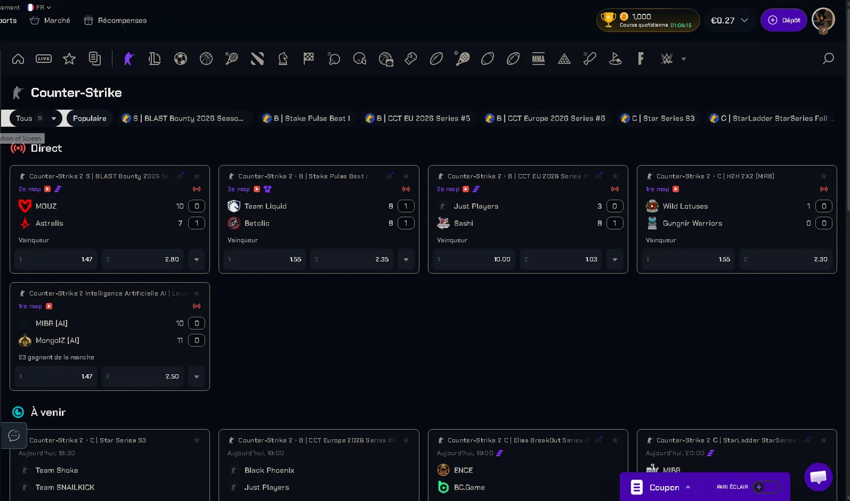Expand more markets for Just Players match
The image size is (850, 501).
614,259
